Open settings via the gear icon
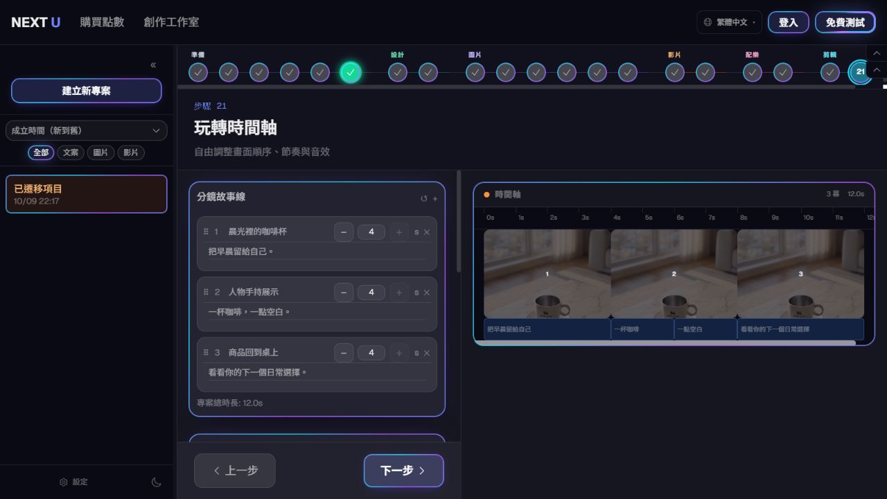Screen dimensions: 887x499 [64, 482]
